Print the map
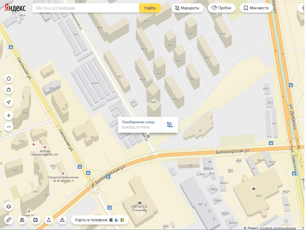308x230 pixels. [35, 220]
